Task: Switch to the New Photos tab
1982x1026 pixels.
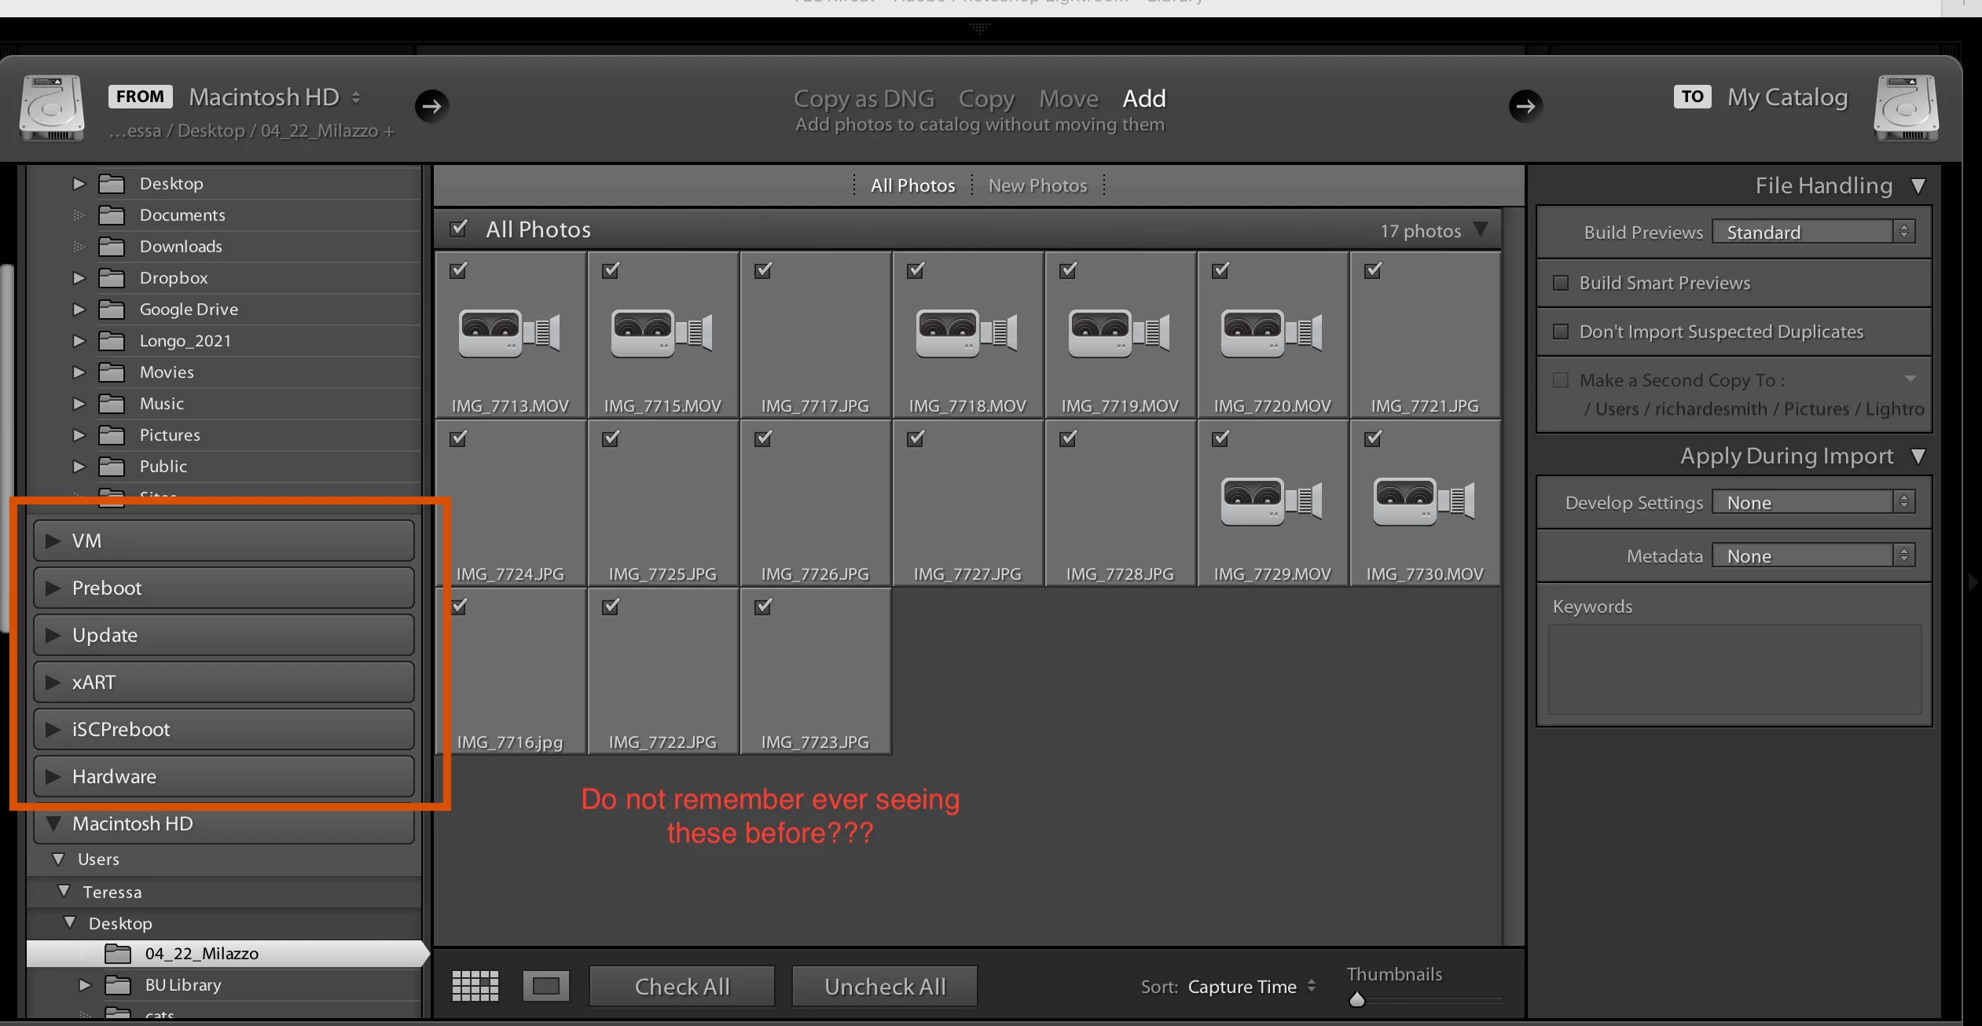Action: coord(1037,186)
